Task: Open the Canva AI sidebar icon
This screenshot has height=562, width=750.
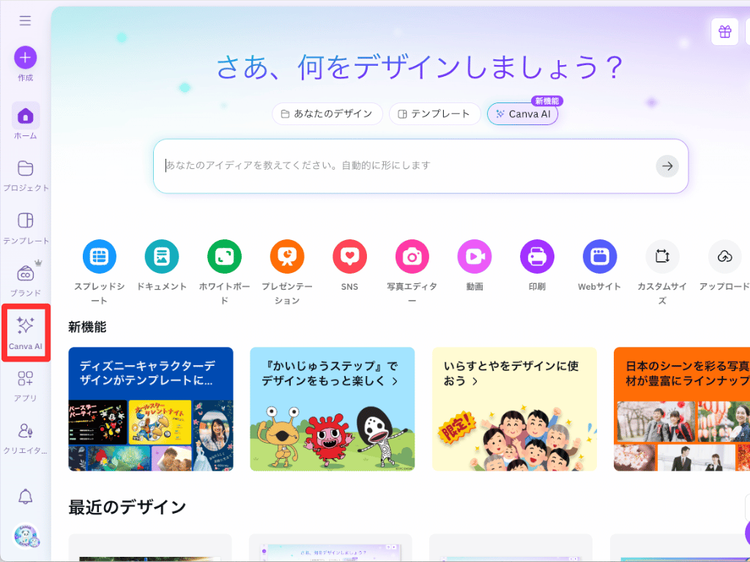Action: [x=26, y=326]
